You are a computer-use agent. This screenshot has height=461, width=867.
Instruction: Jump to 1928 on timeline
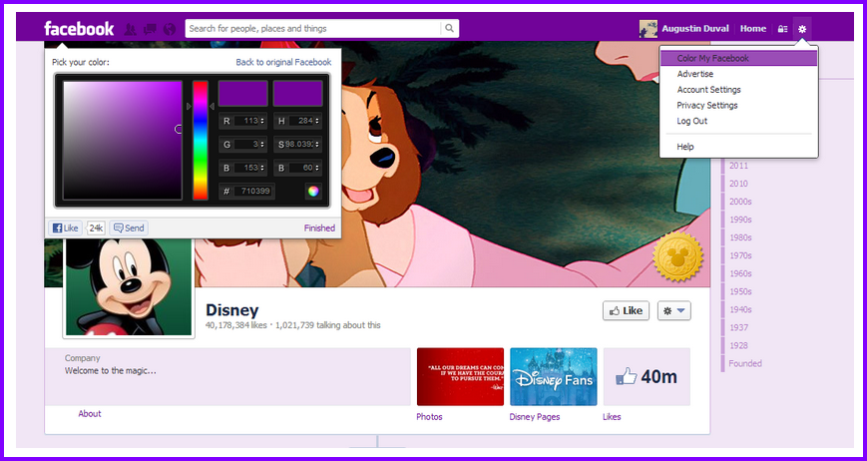pos(738,345)
